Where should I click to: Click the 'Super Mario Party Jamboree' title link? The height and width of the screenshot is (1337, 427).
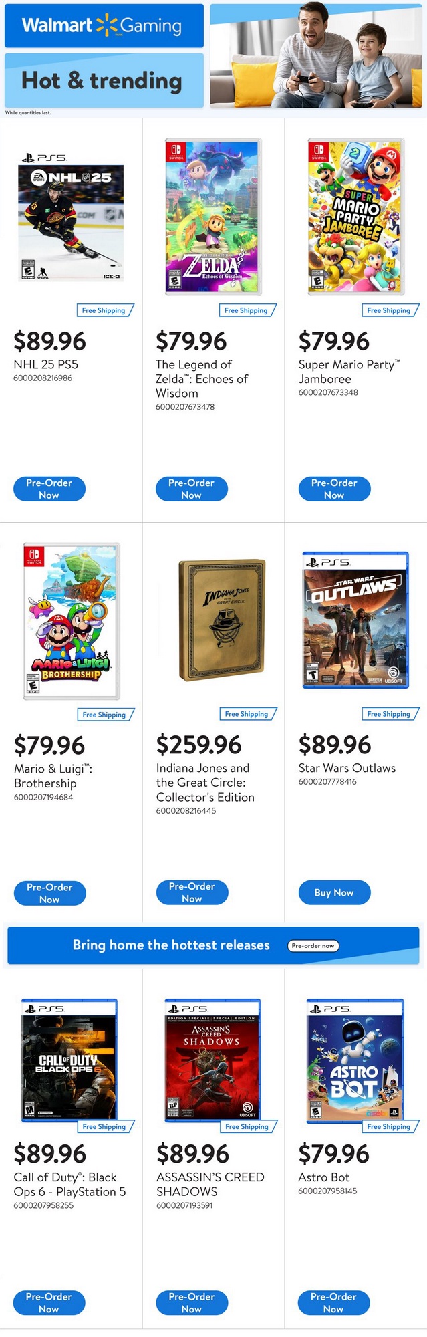tap(349, 372)
